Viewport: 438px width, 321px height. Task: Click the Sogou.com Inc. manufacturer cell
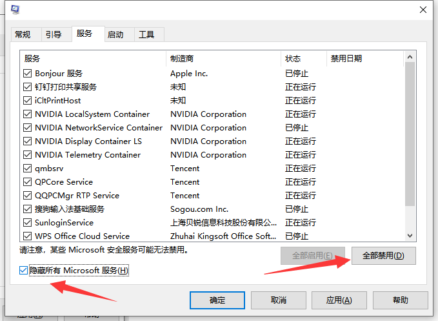coord(199,209)
